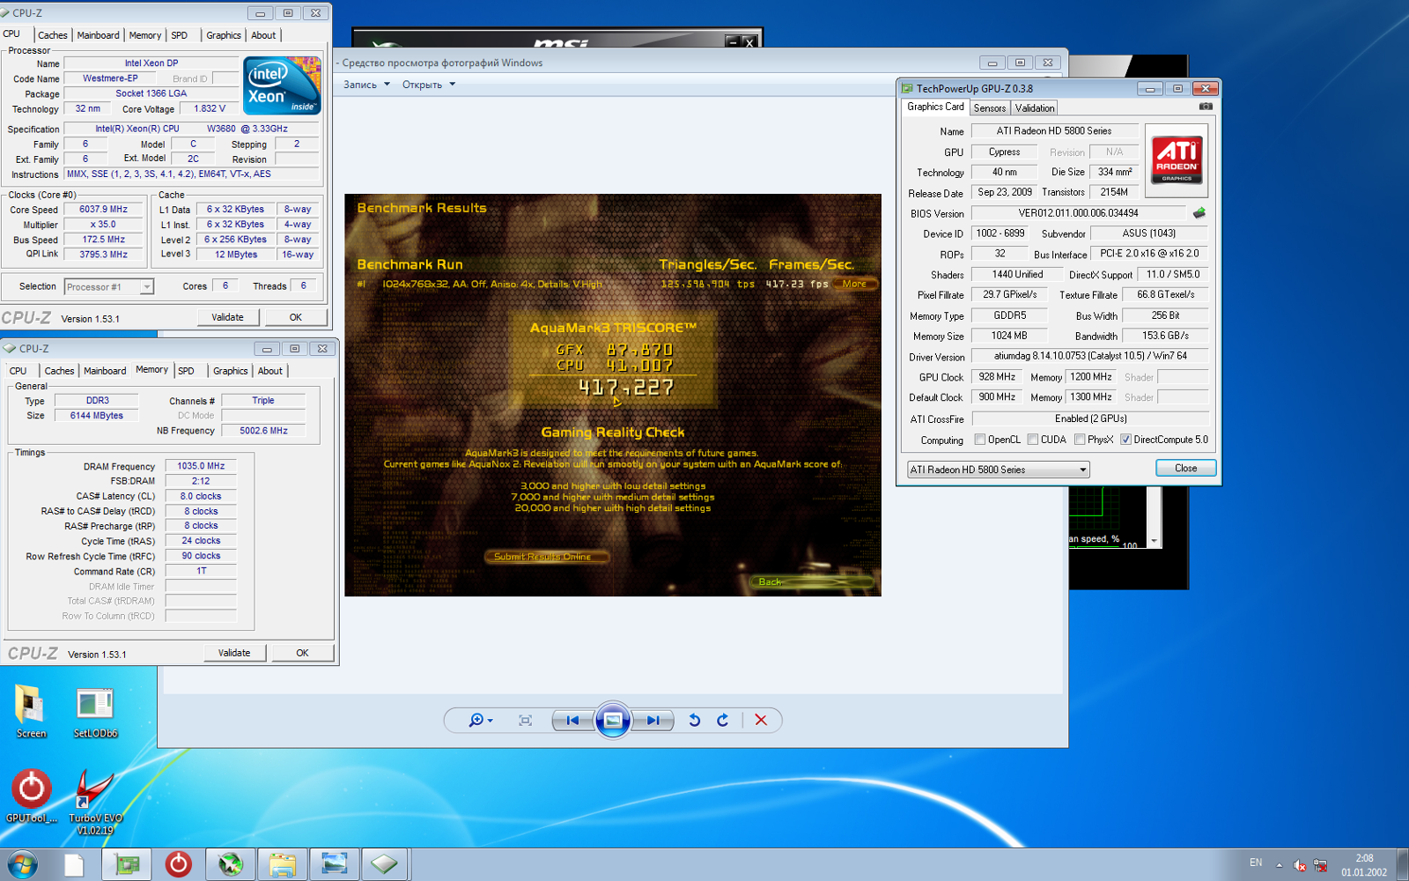This screenshot has height=881, width=1409.
Task: Click the actual size fit icon
Action: 526,721
